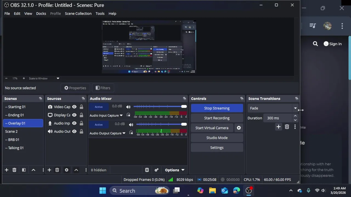Open the Scene Collection menu
This screenshot has width=351, height=197.
(x=78, y=13)
